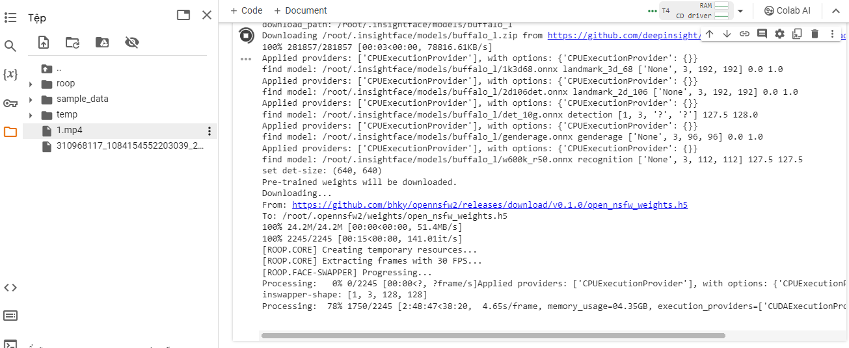849x348 pixels.
Task: Refresh the file browser folder list
Action: point(72,43)
